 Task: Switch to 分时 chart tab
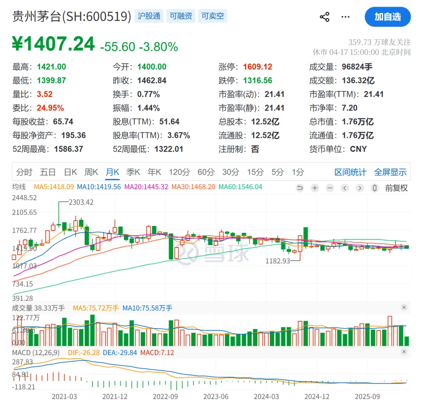24,172
